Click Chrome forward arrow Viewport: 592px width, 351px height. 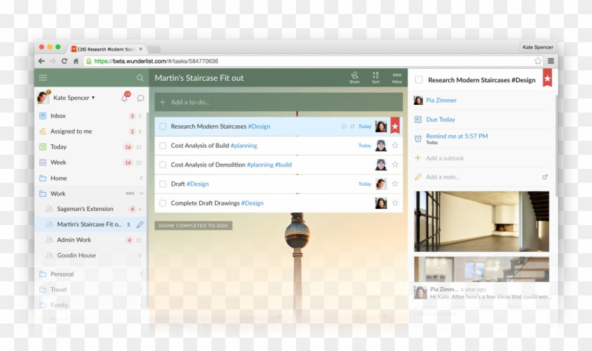coord(53,61)
